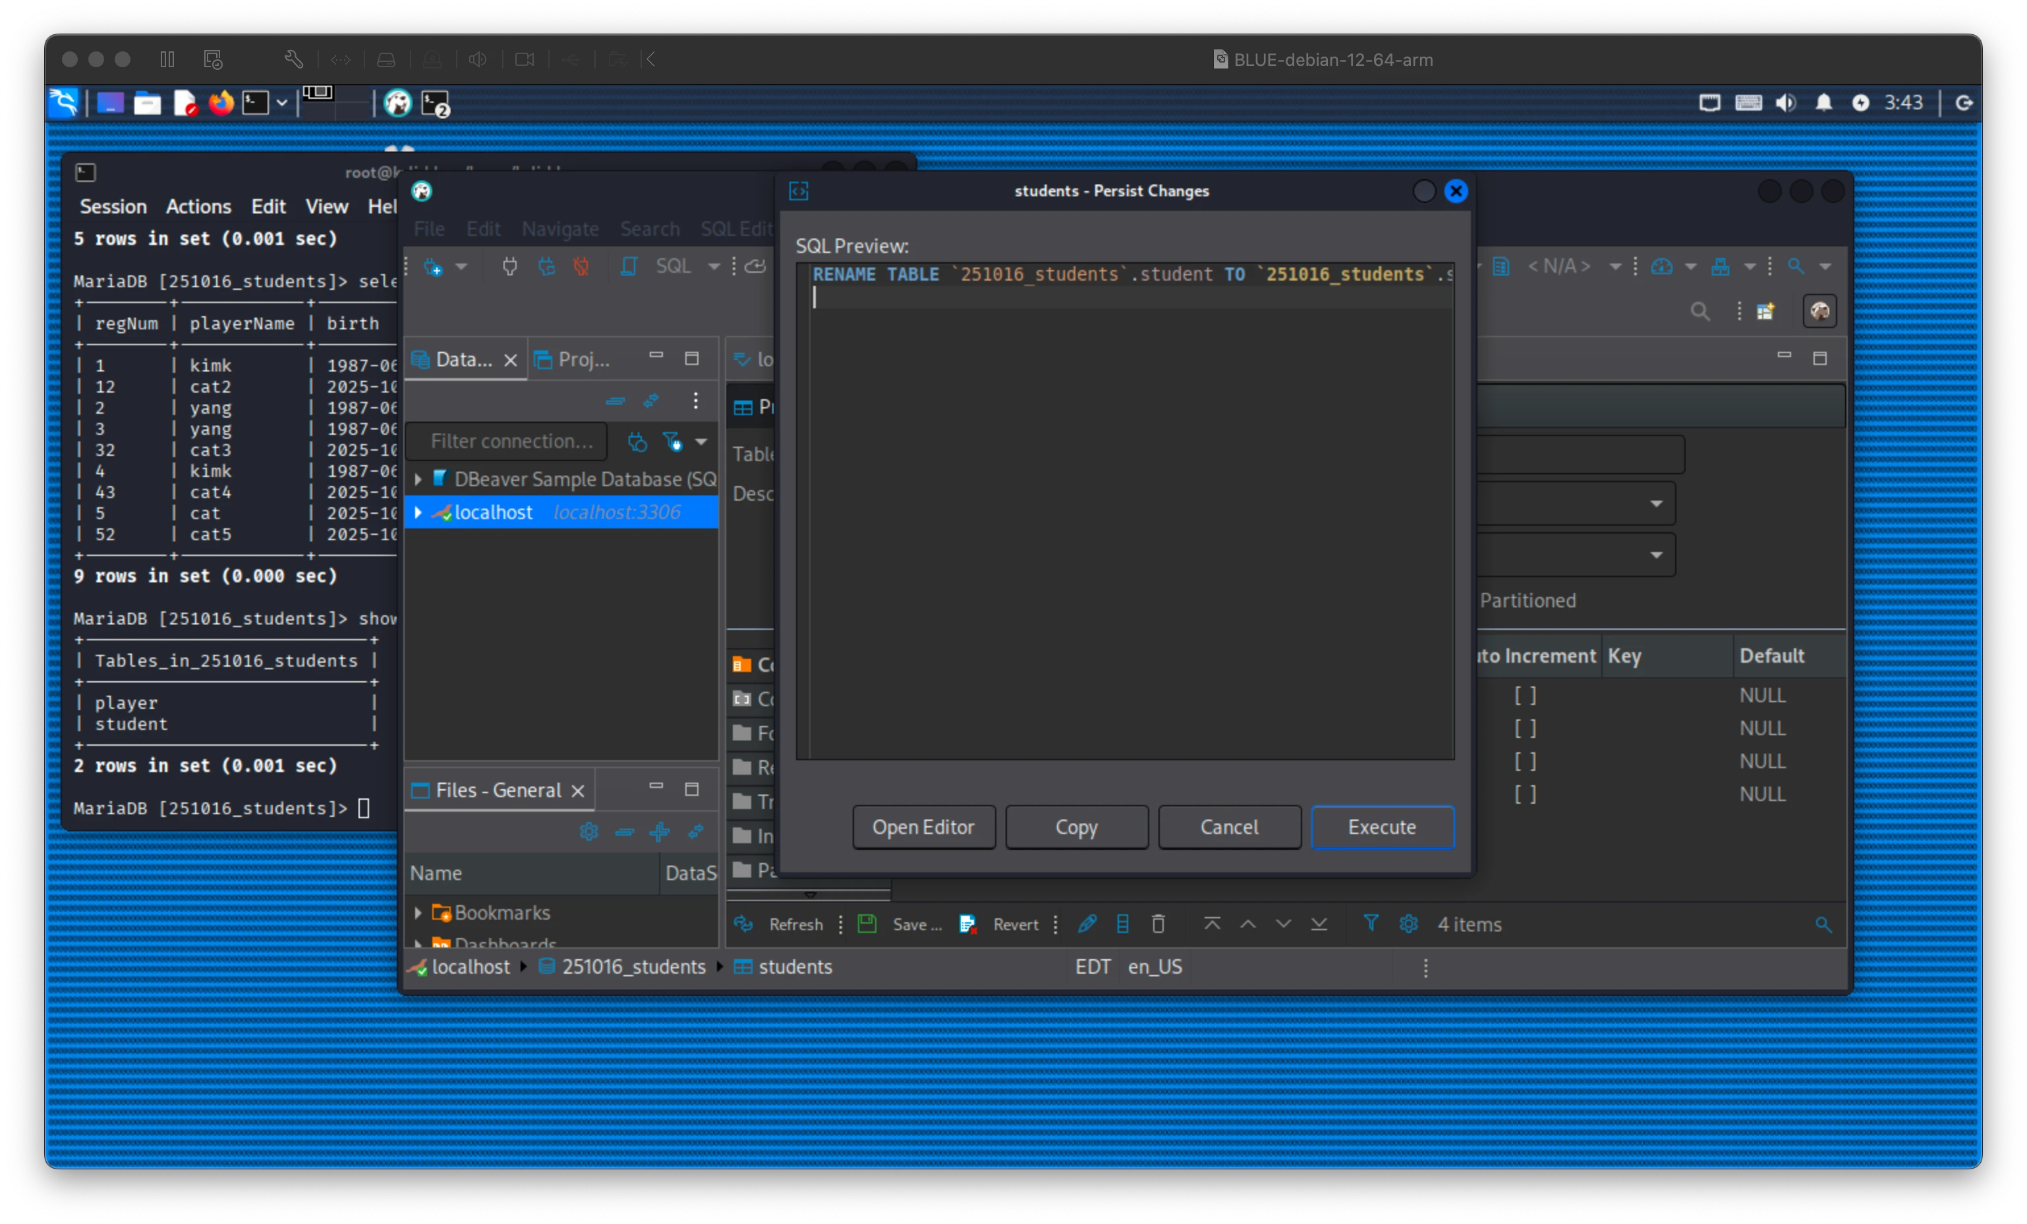Click the Save changes icon
This screenshot has width=2027, height=1224.
867,924
